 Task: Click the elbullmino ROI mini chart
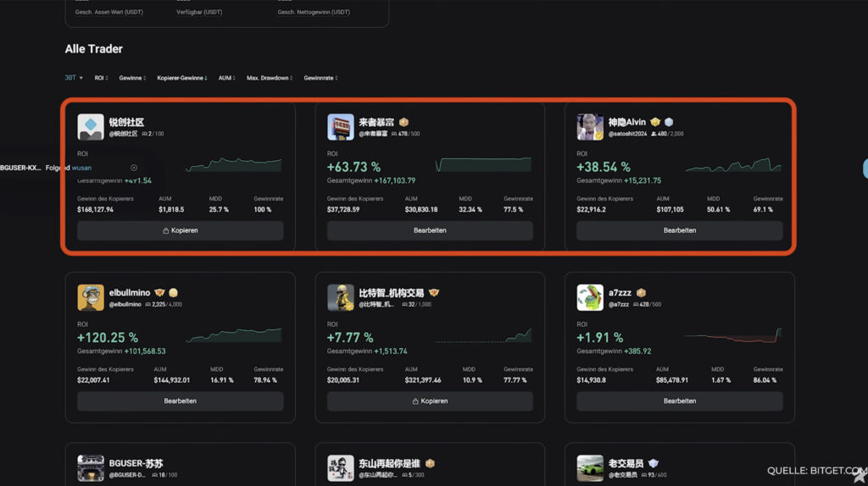[x=234, y=335]
